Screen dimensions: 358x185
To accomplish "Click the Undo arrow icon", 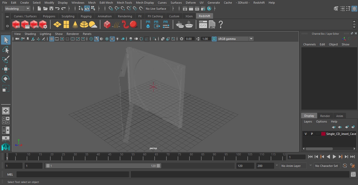I will 57,9.
